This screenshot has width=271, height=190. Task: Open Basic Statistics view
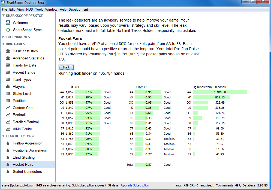tap(25, 51)
